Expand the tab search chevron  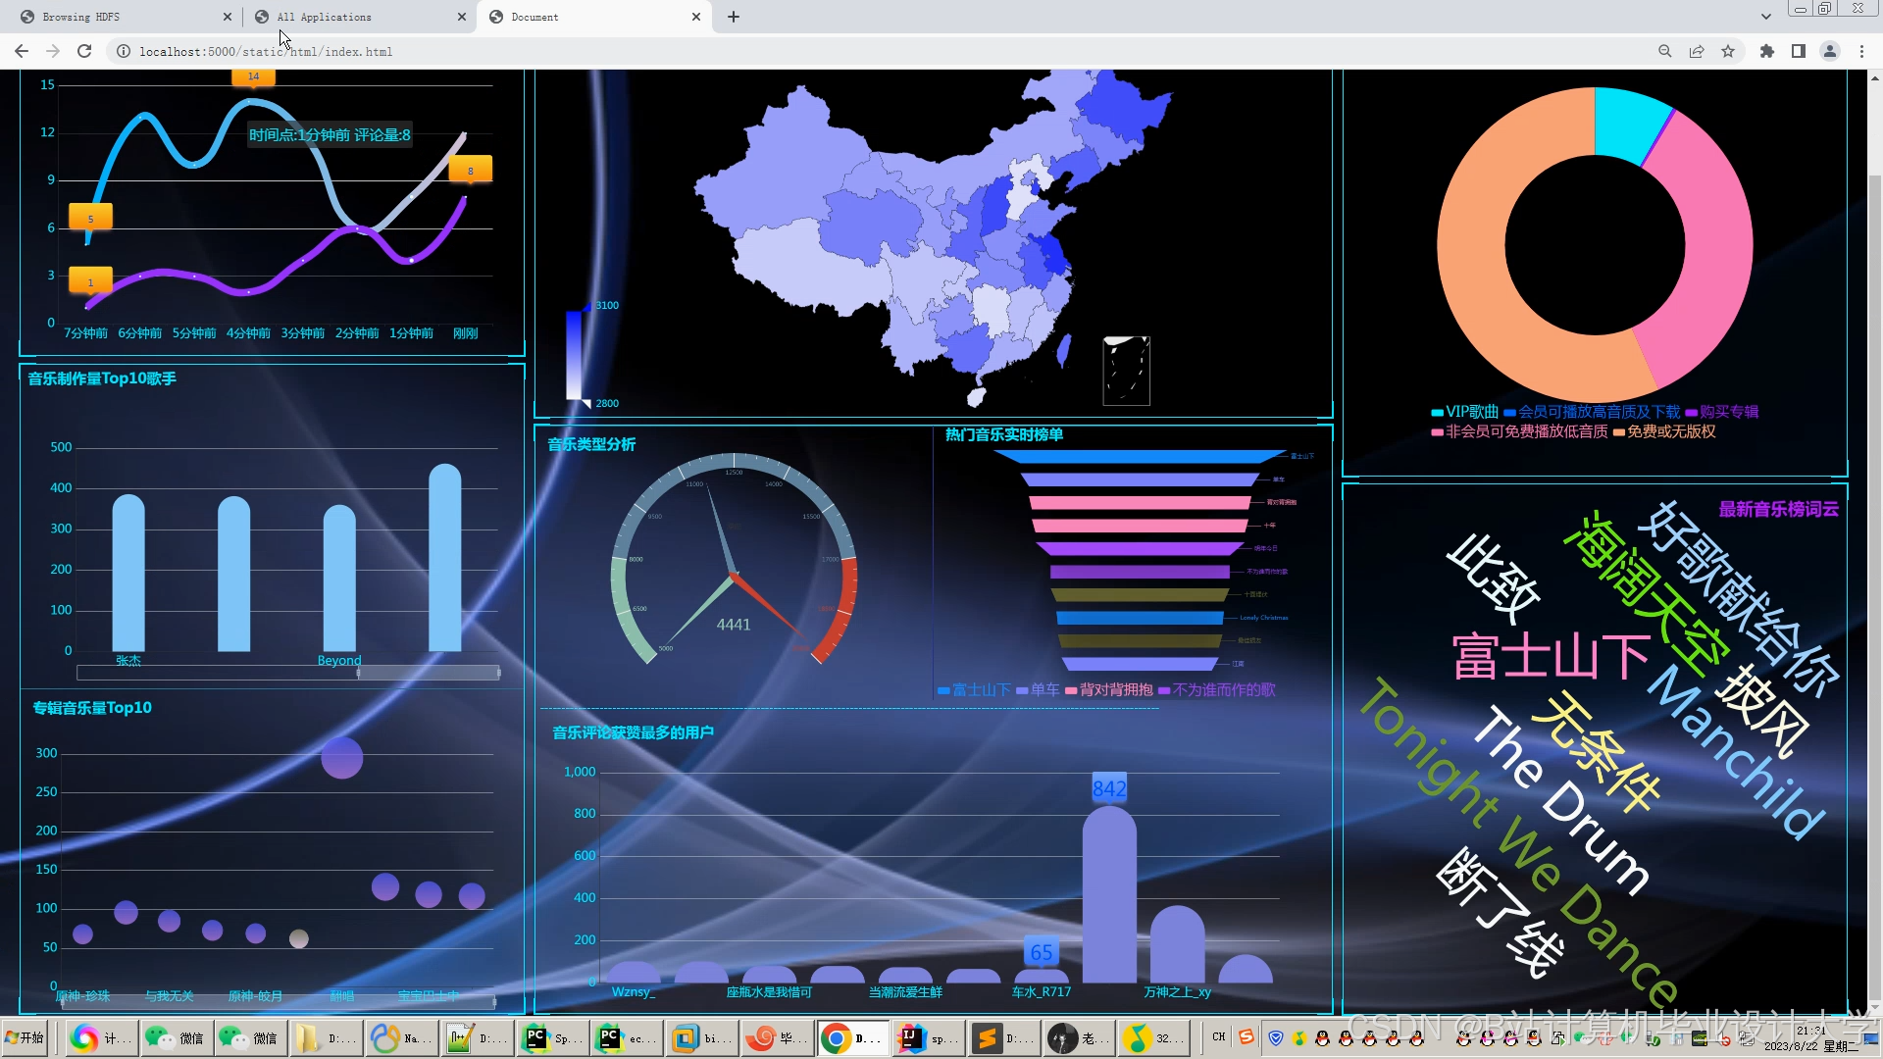coord(1765,17)
